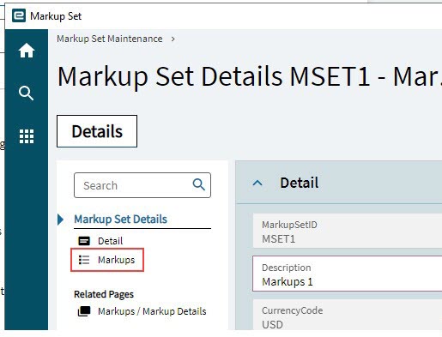
Task: Open the apps grid menu icon
Action: coord(27,136)
